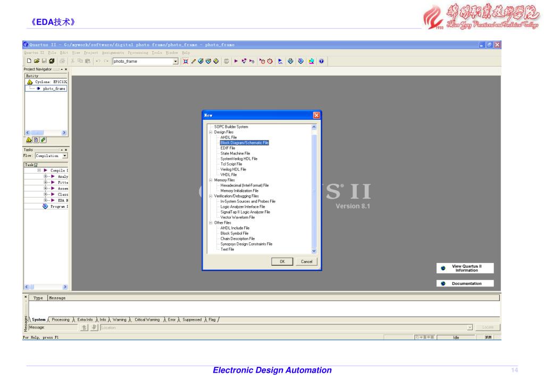Switch to the Design Units tab icon in Project Navigator
544x377 pixels.
coord(43,140)
